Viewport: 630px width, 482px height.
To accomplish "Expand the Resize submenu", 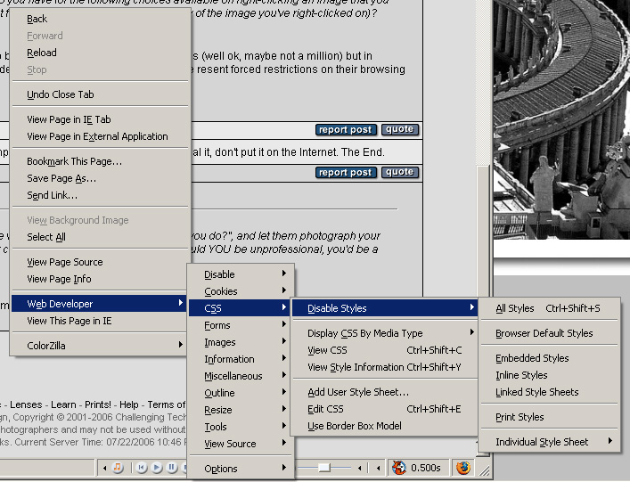I will point(241,410).
